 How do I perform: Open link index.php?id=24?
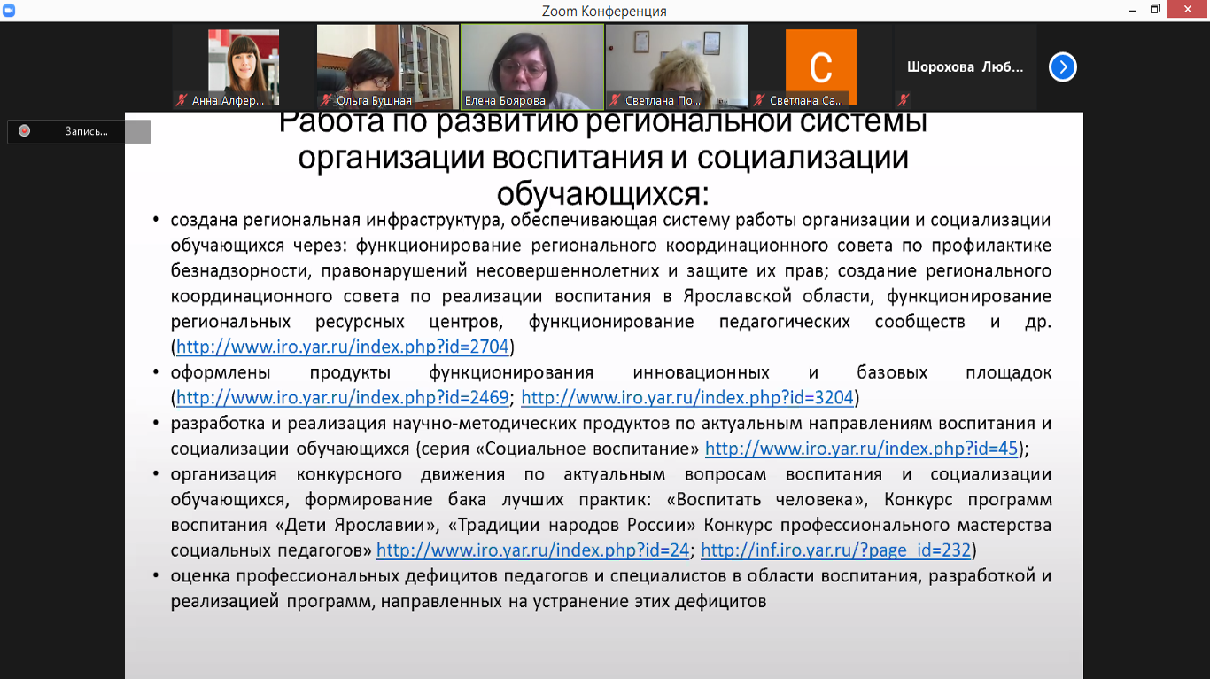coord(533,550)
